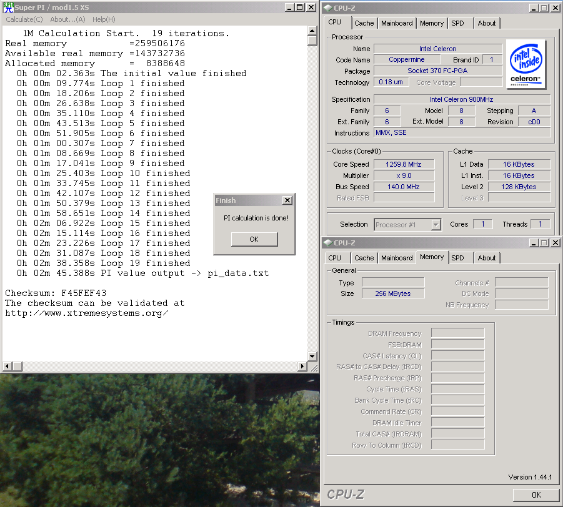Switch to Cache tab in lower CPU-Z window

(x=364, y=258)
